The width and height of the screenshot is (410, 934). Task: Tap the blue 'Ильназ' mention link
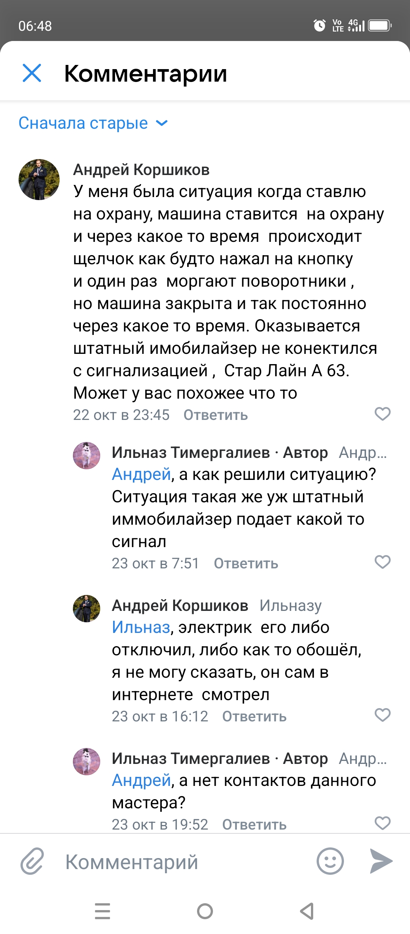[141, 627]
